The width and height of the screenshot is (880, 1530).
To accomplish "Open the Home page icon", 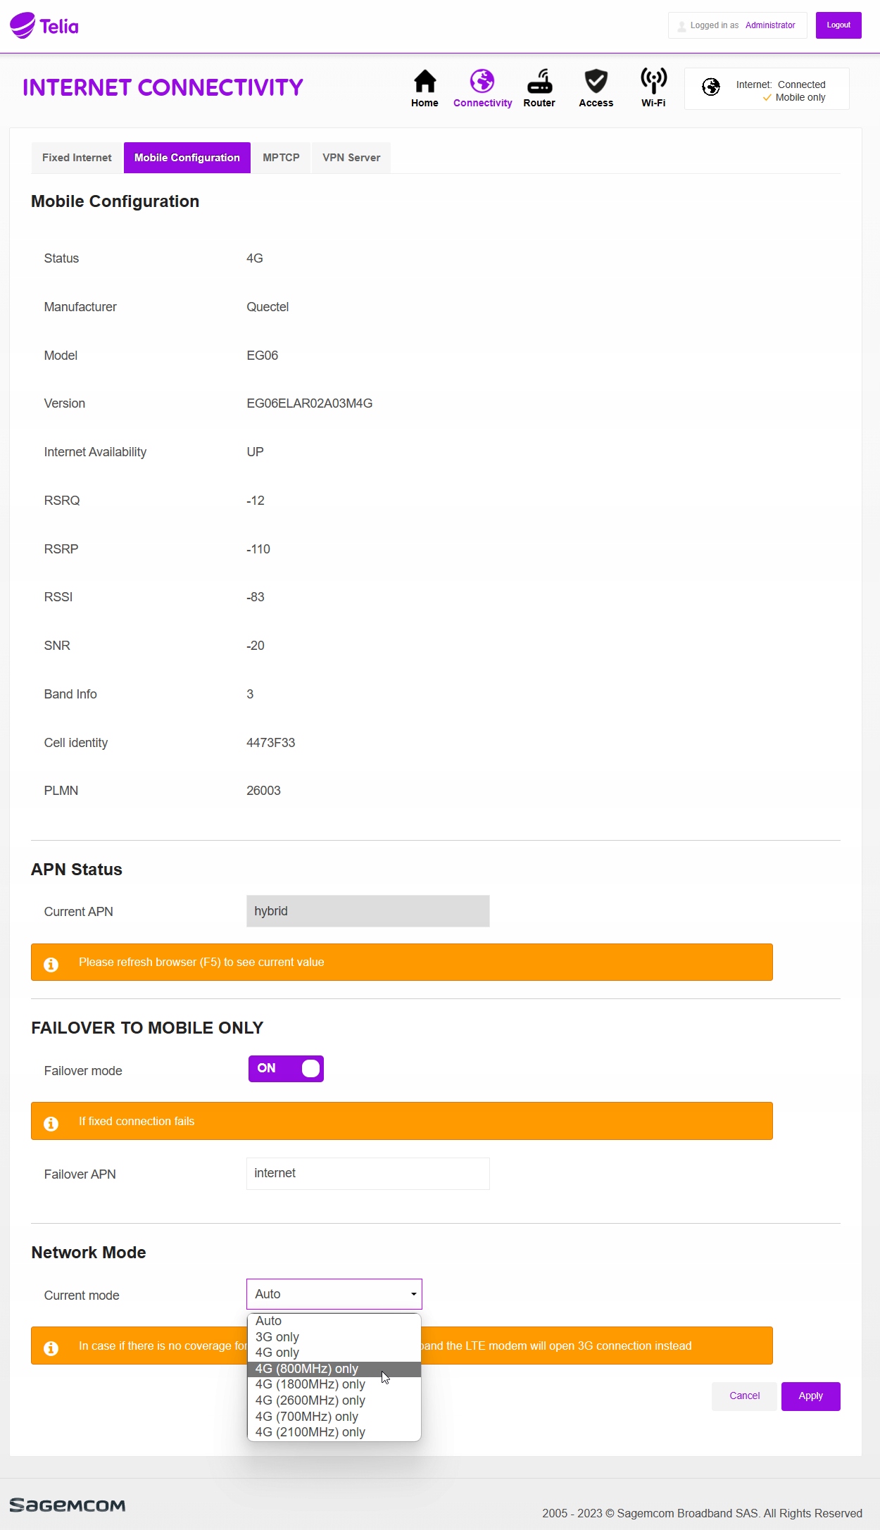I will coord(425,82).
